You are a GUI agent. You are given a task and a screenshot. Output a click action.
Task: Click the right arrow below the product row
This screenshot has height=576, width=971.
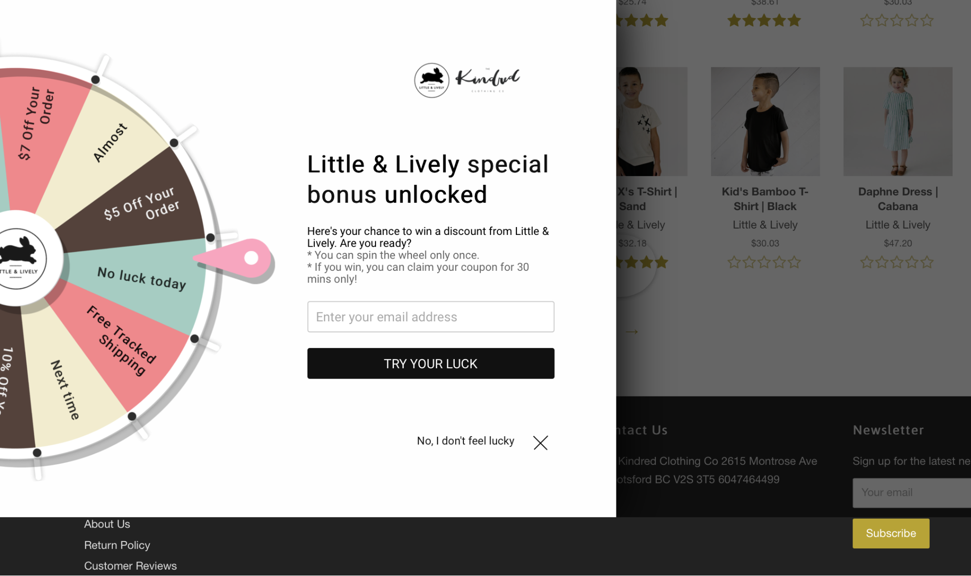[631, 331]
